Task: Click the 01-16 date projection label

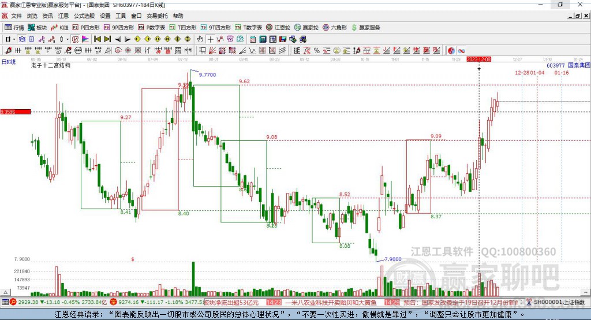Action: (x=562, y=72)
